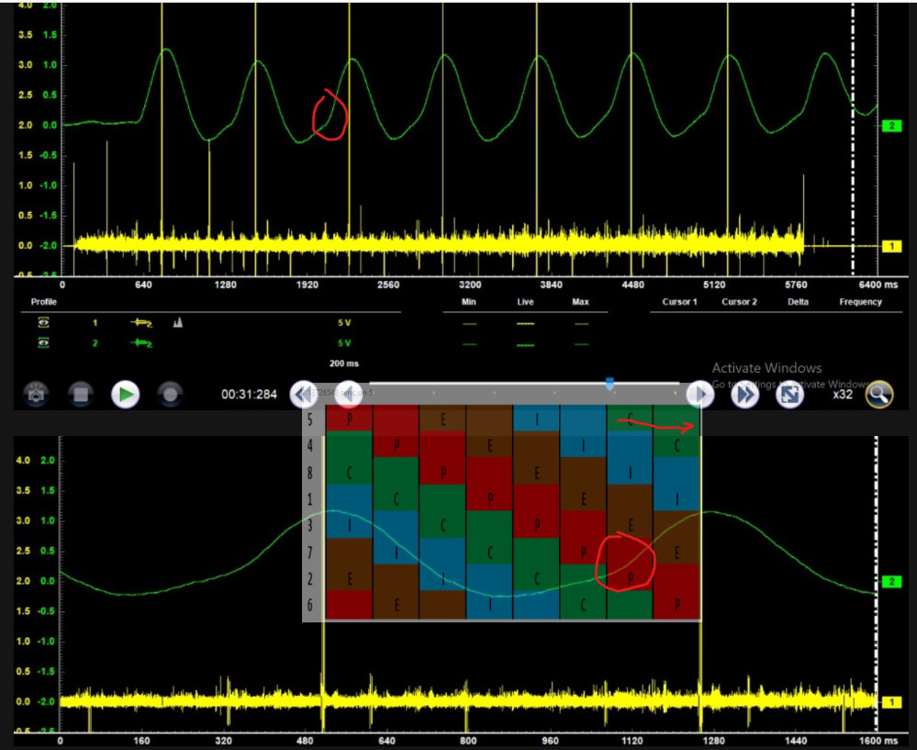Open the magnifier zoom tool

click(878, 395)
